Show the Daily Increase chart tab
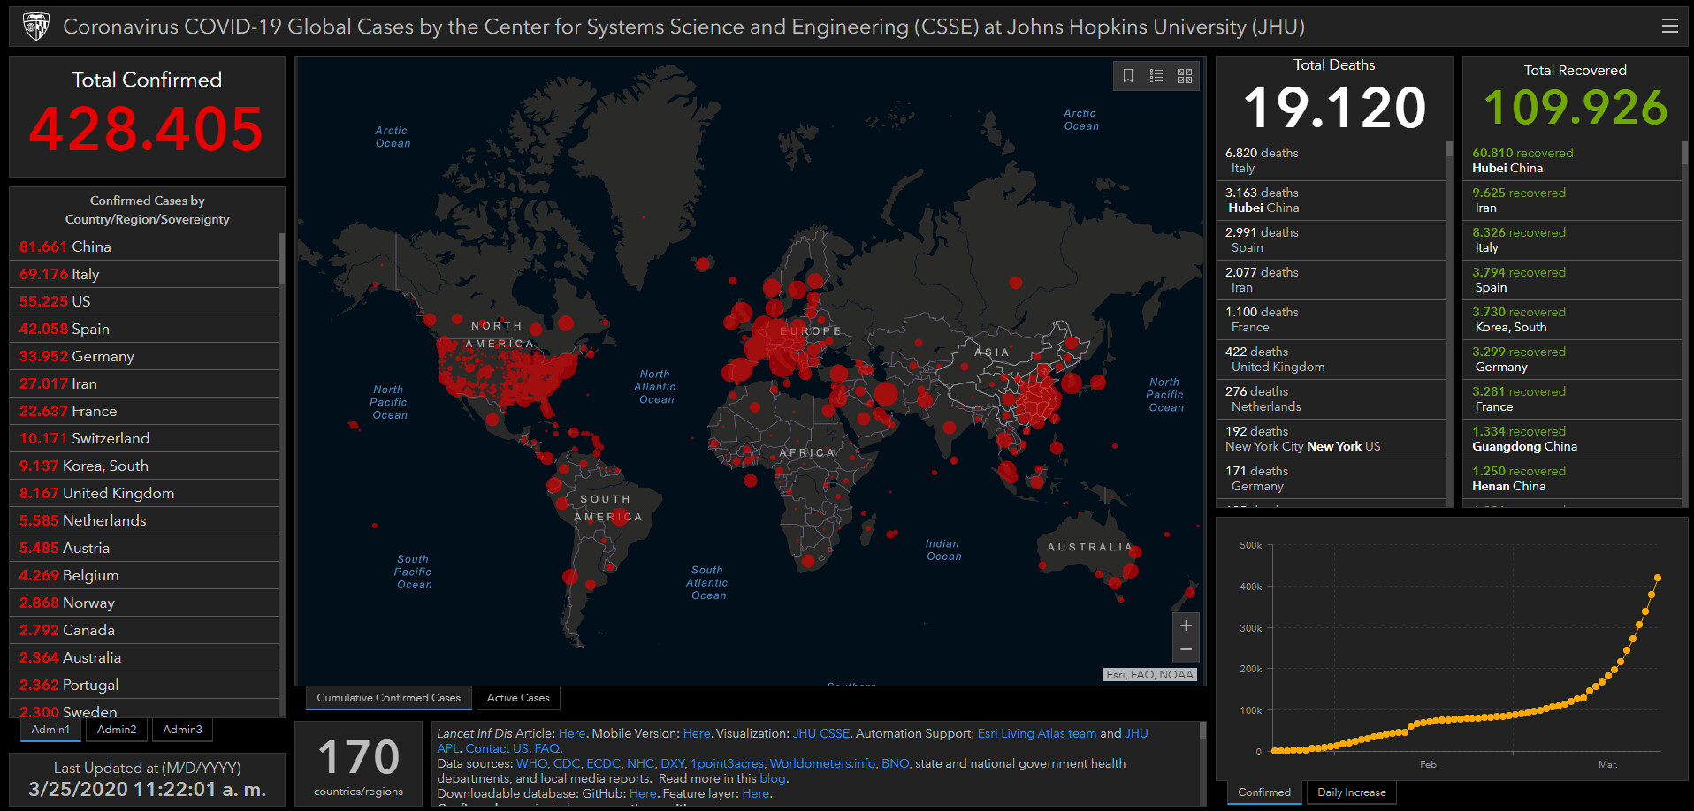1694x811 pixels. (1351, 792)
